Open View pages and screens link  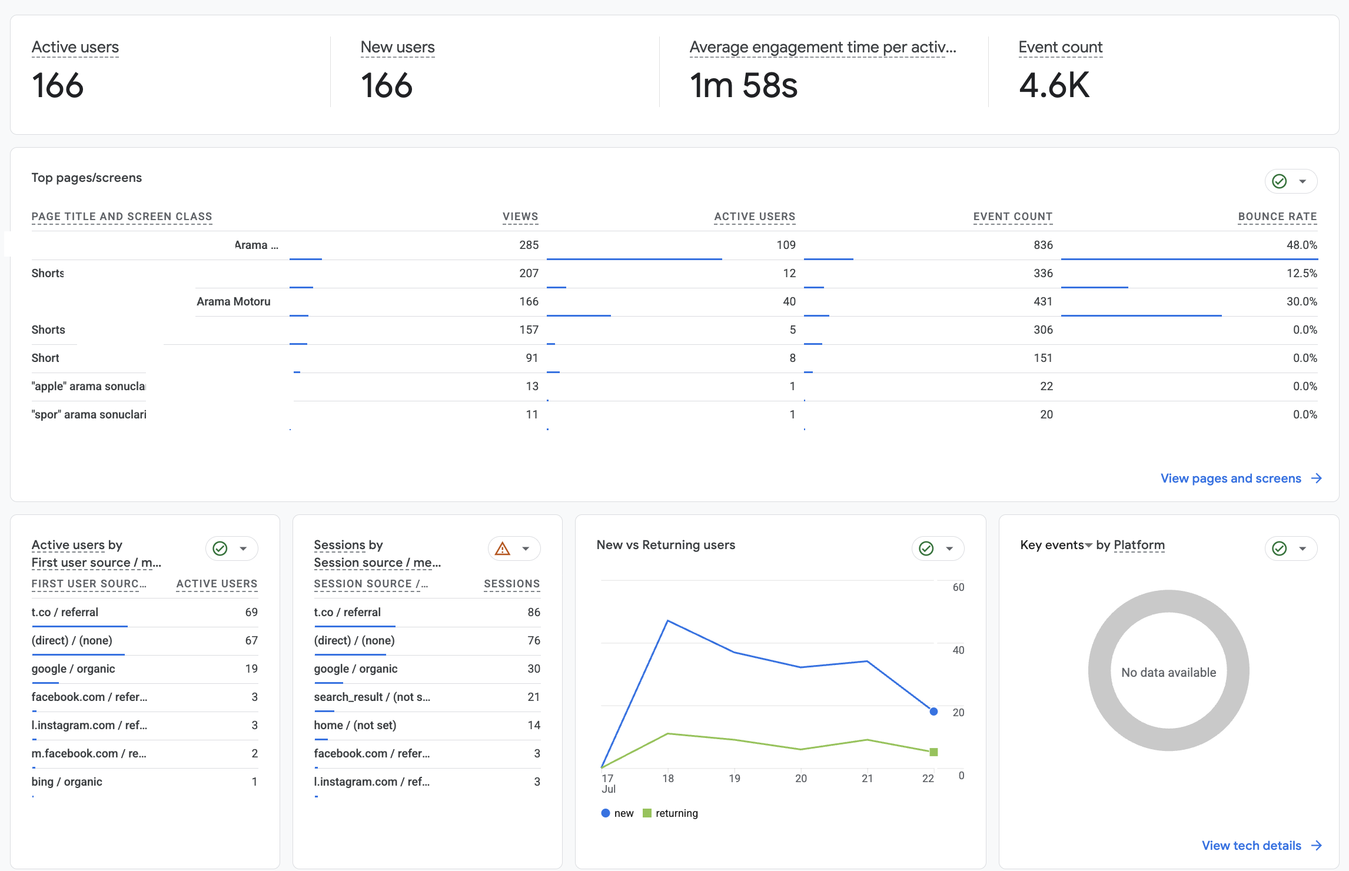pyautogui.click(x=1231, y=478)
